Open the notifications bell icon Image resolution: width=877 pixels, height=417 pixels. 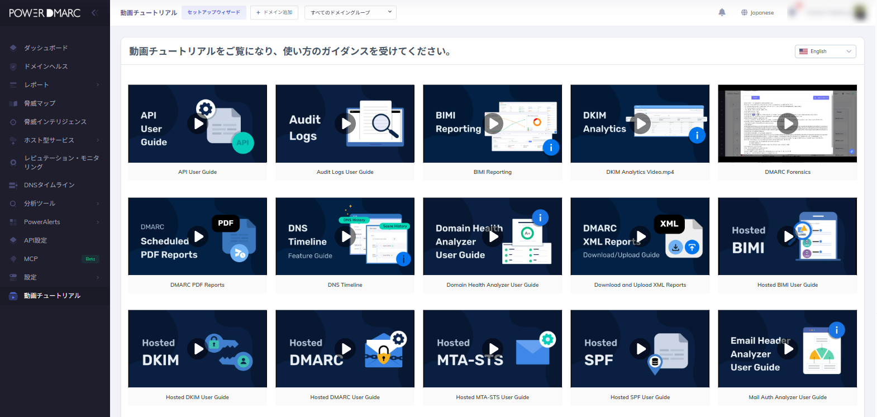click(722, 12)
